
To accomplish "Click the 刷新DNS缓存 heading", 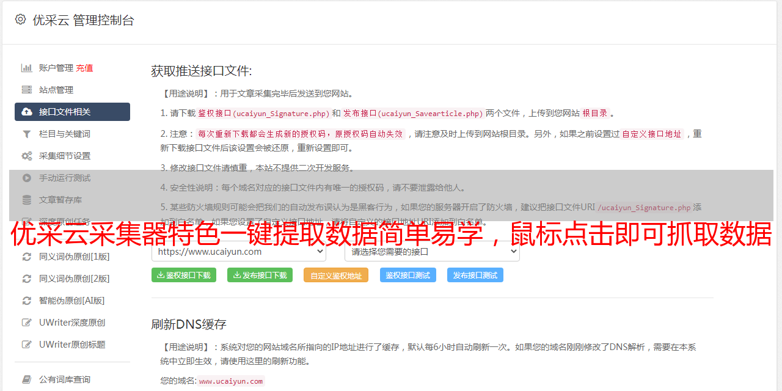I will click(x=189, y=324).
